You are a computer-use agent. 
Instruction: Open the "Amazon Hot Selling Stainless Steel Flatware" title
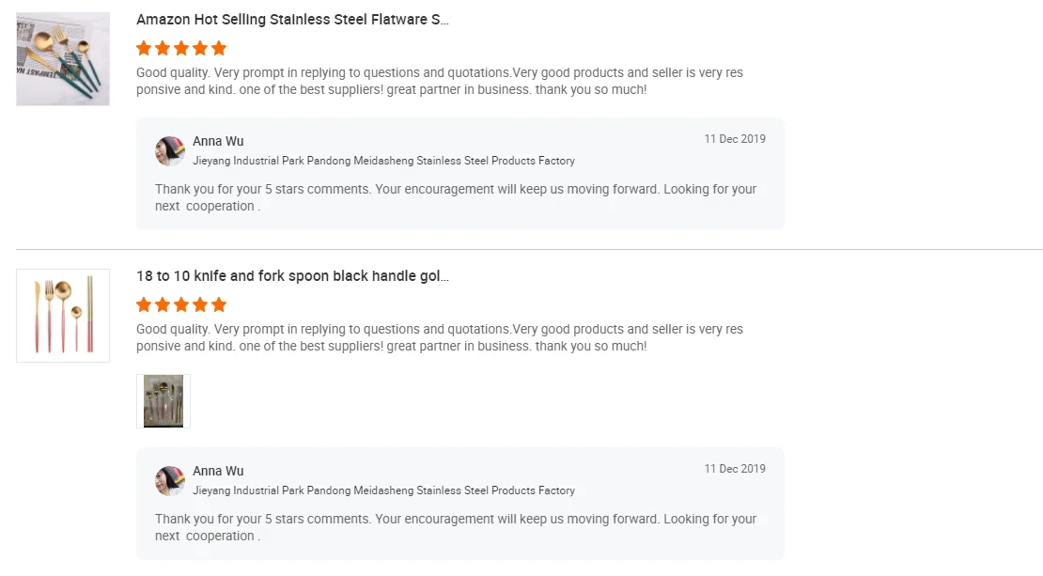coord(292,20)
